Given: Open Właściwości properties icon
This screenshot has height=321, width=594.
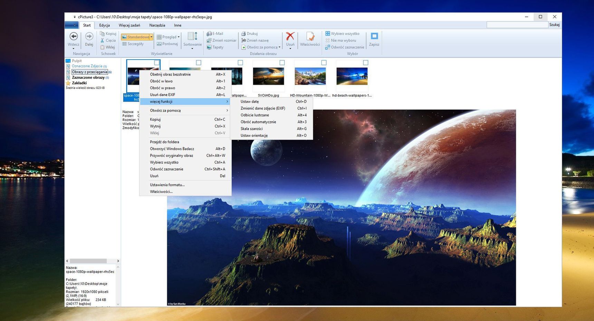Looking at the screenshot, I should click(x=310, y=36).
